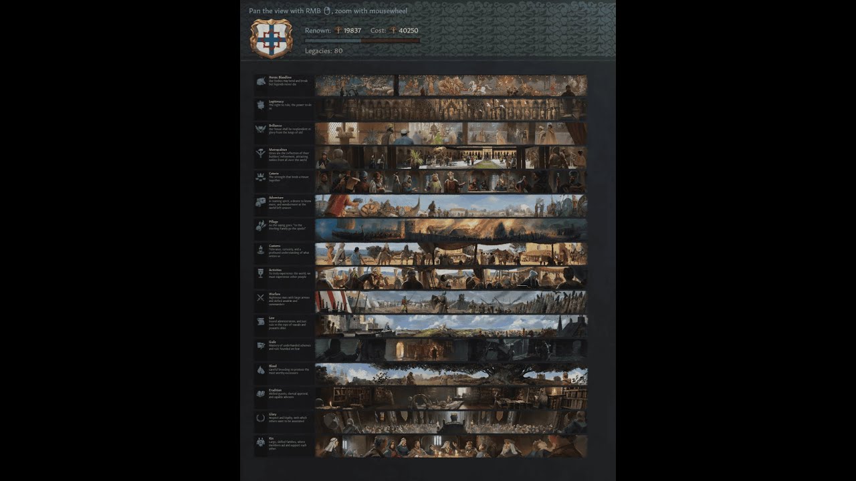The height and width of the screenshot is (481, 856).
Task: Click the Guile title text
Action: (273, 342)
